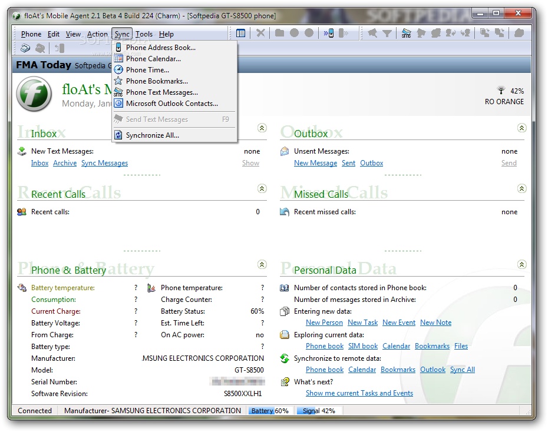This screenshot has height=432, width=548.
Task: Click the New Task link
Action: [x=363, y=323]
